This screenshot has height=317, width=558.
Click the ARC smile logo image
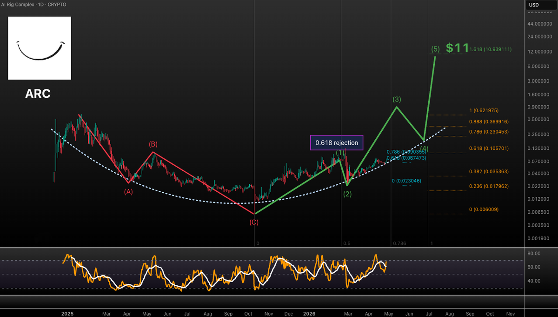(40, 48)
